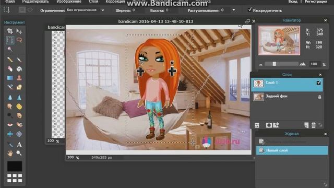Select the Gradient tool

(x=10, y=78)
